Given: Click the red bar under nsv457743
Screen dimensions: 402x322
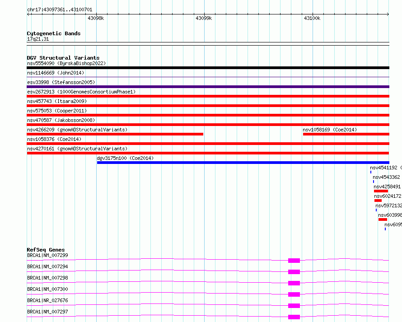Looking at the screenshot, I should (x=208, y=106).
